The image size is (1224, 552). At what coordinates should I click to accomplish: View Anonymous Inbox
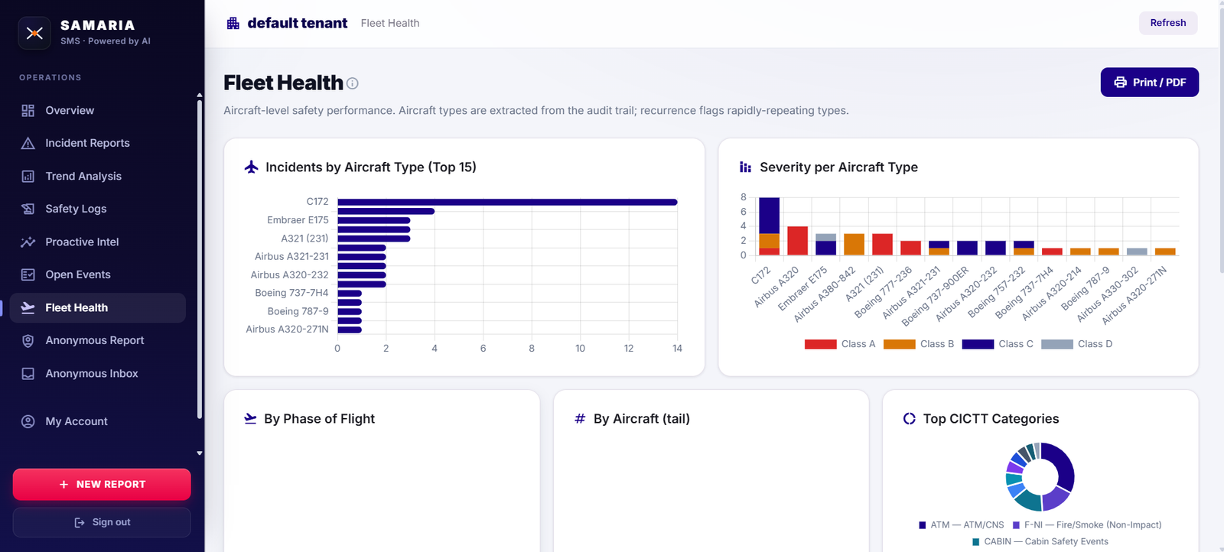pyautogui.click(x=98, y=373)
